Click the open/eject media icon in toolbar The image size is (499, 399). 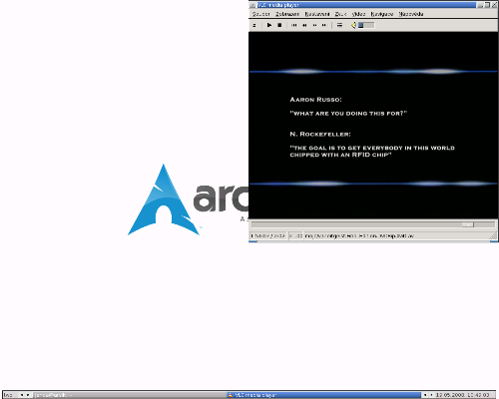click(x=254, y=25)
